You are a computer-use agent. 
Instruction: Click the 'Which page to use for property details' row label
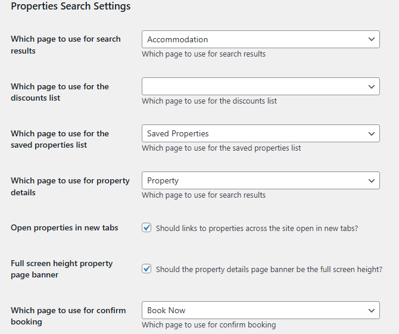click(x=70, y=186)
